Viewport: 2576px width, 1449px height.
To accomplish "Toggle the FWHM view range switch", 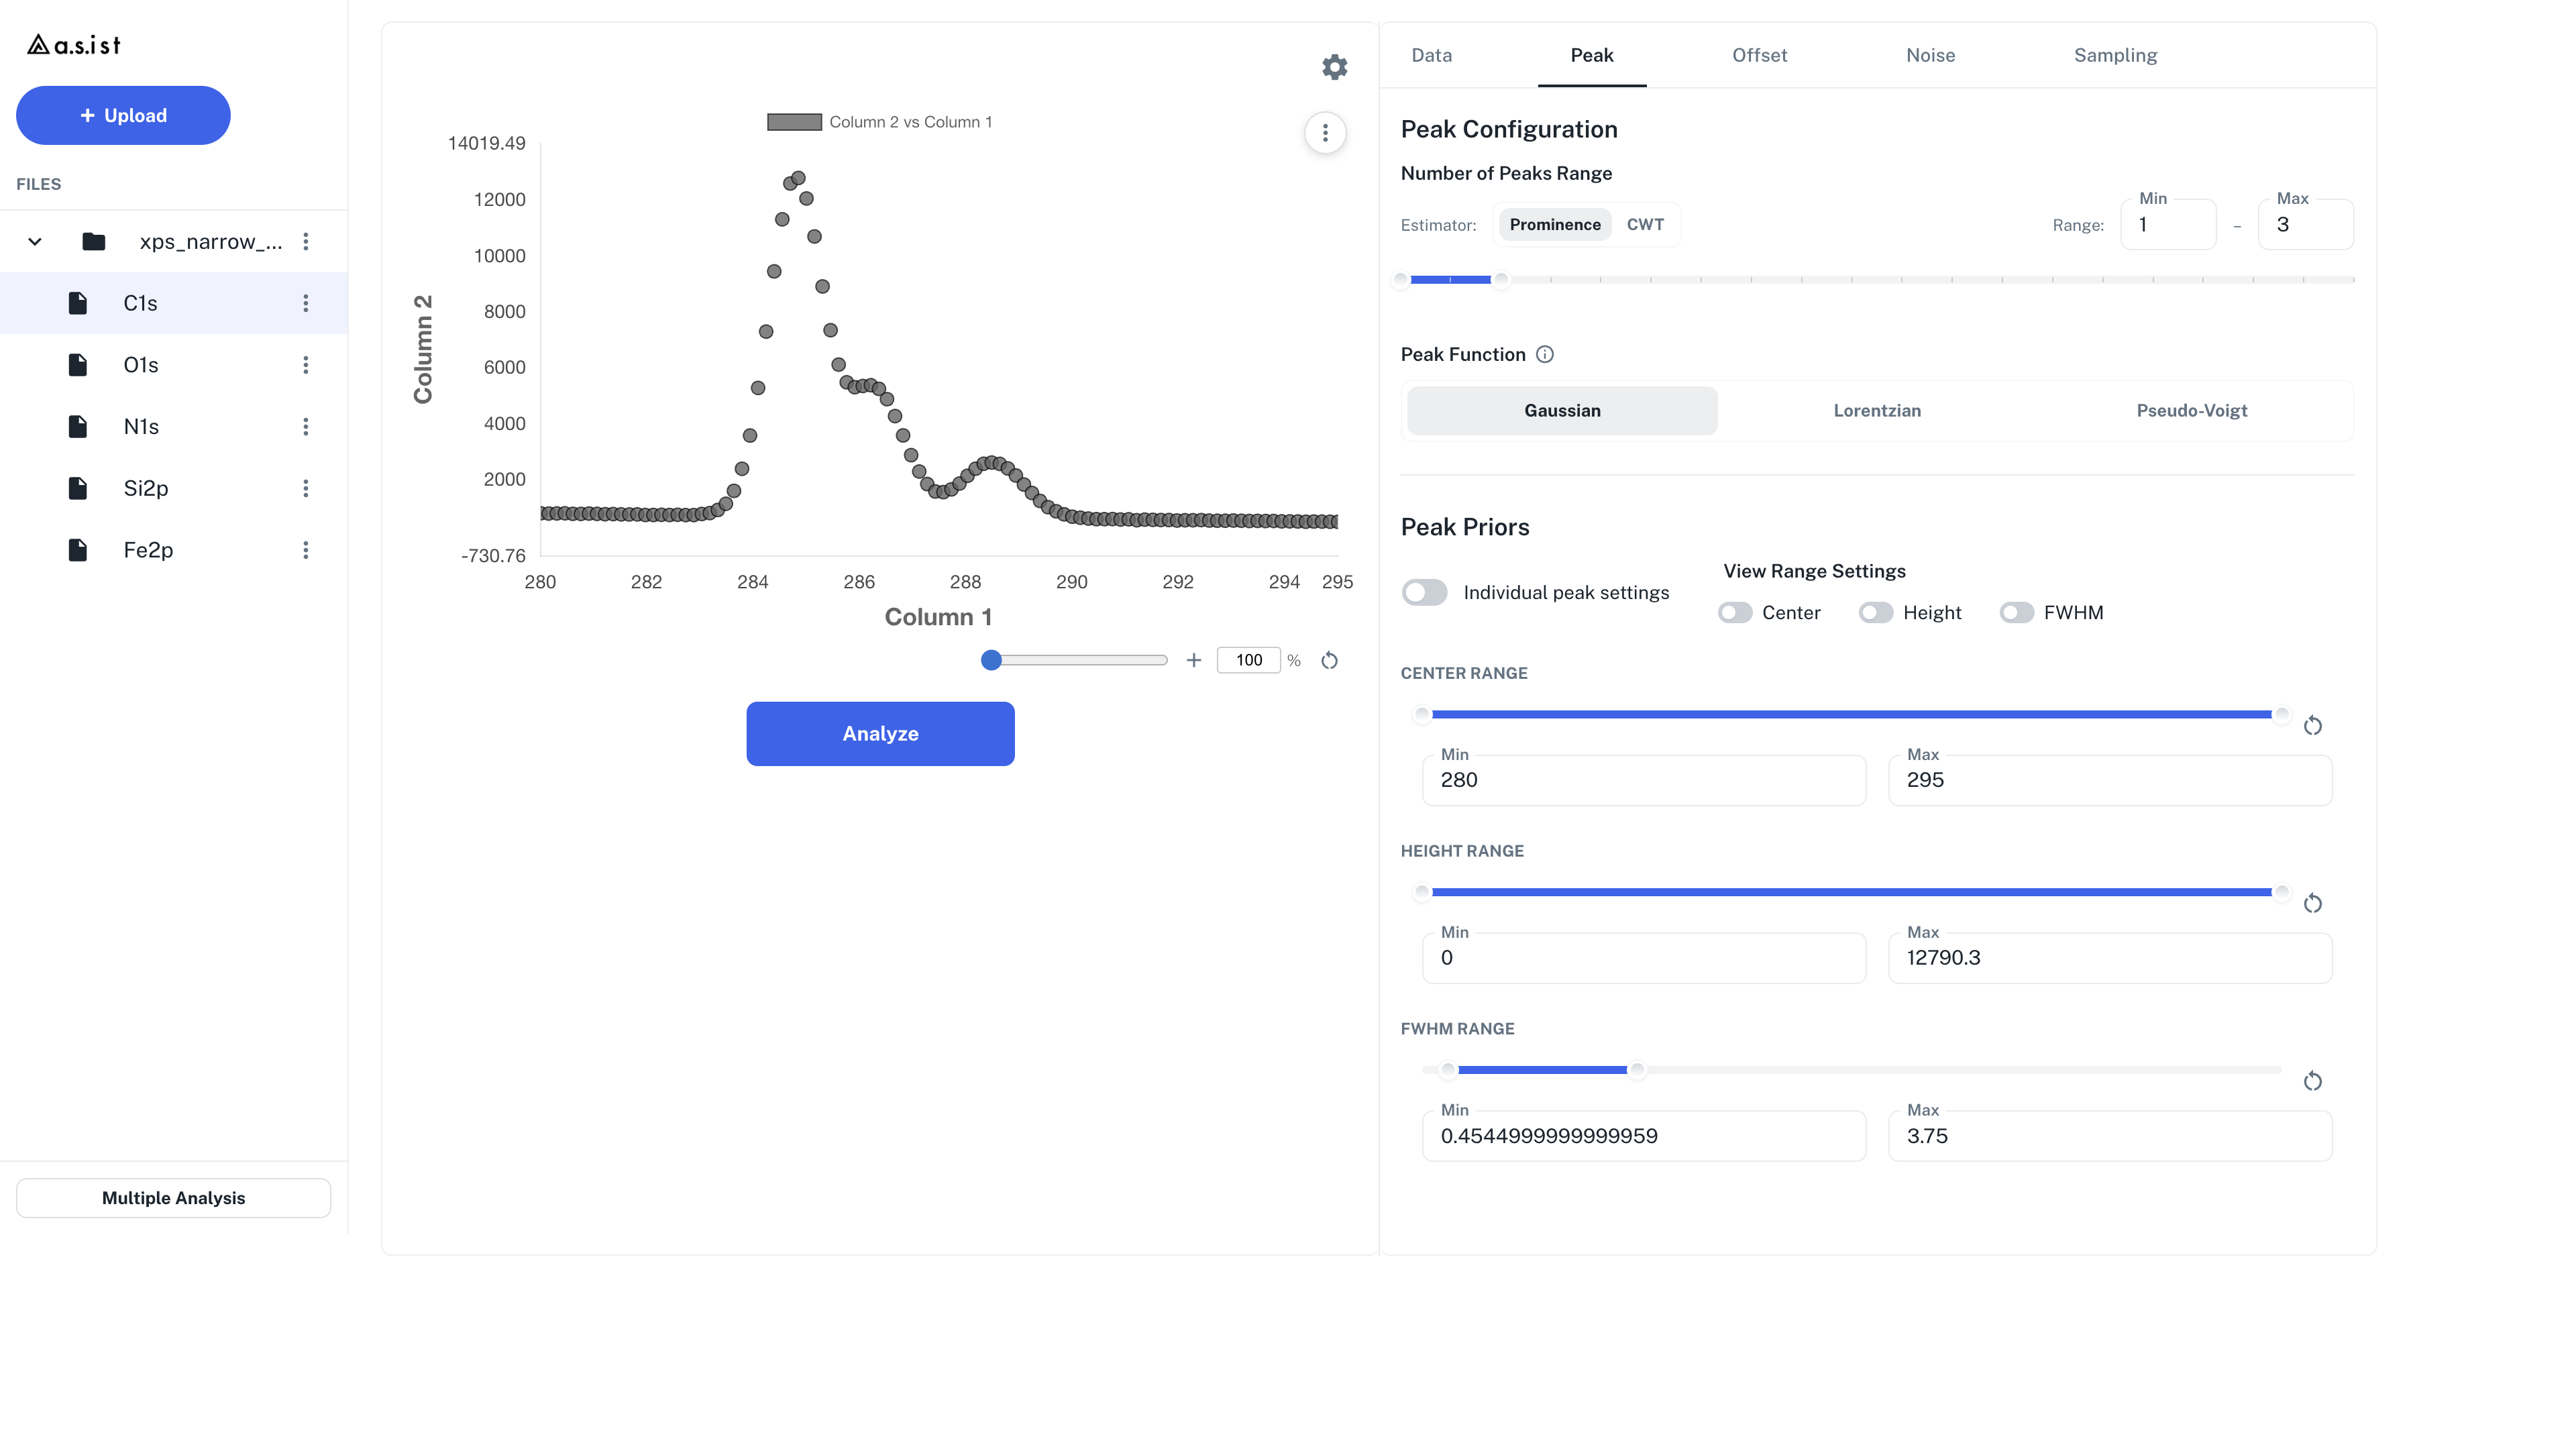I will [2016, 612].
